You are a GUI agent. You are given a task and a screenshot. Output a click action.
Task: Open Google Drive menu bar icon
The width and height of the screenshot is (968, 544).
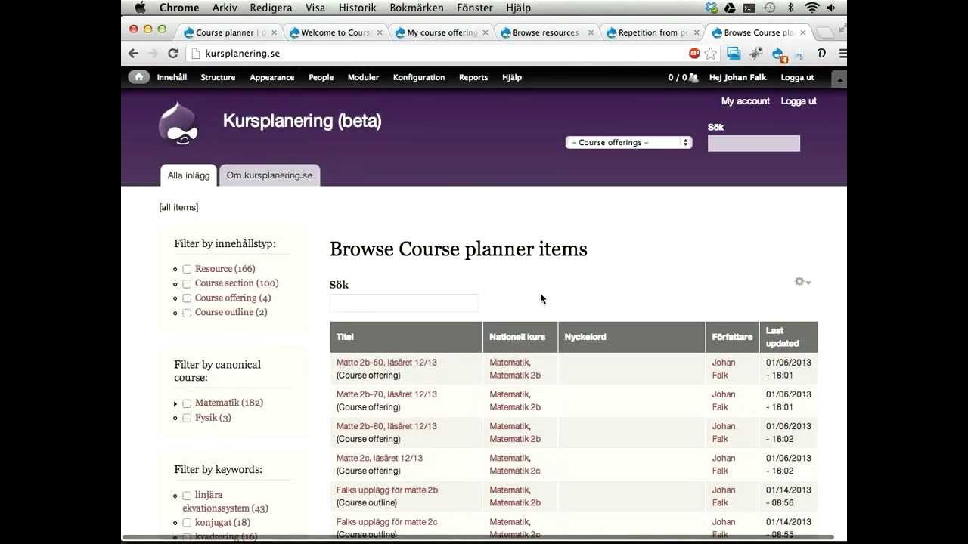click(x=730, y=8)
